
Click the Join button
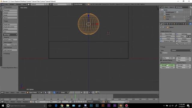pyautogui.click(x=10, y=32)
